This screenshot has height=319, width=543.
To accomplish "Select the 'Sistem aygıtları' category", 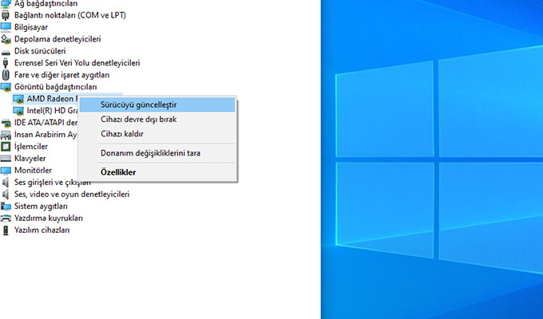I will tap(41, 207).
